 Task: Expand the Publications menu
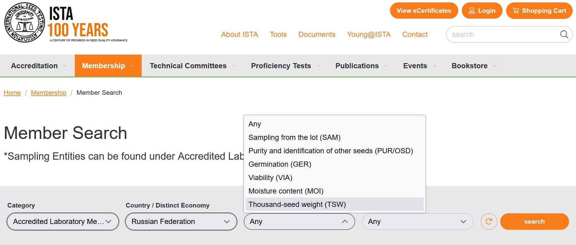(361, 66)
